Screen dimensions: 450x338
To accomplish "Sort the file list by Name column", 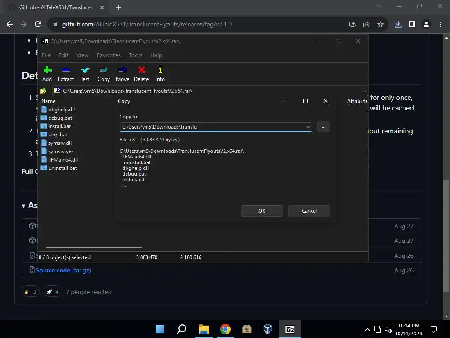I will coord(48,101).
